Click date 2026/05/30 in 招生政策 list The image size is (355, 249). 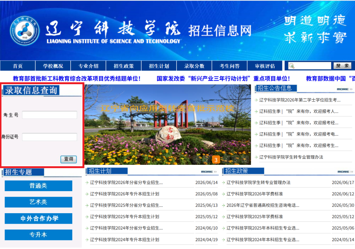[x=343, y=205]
